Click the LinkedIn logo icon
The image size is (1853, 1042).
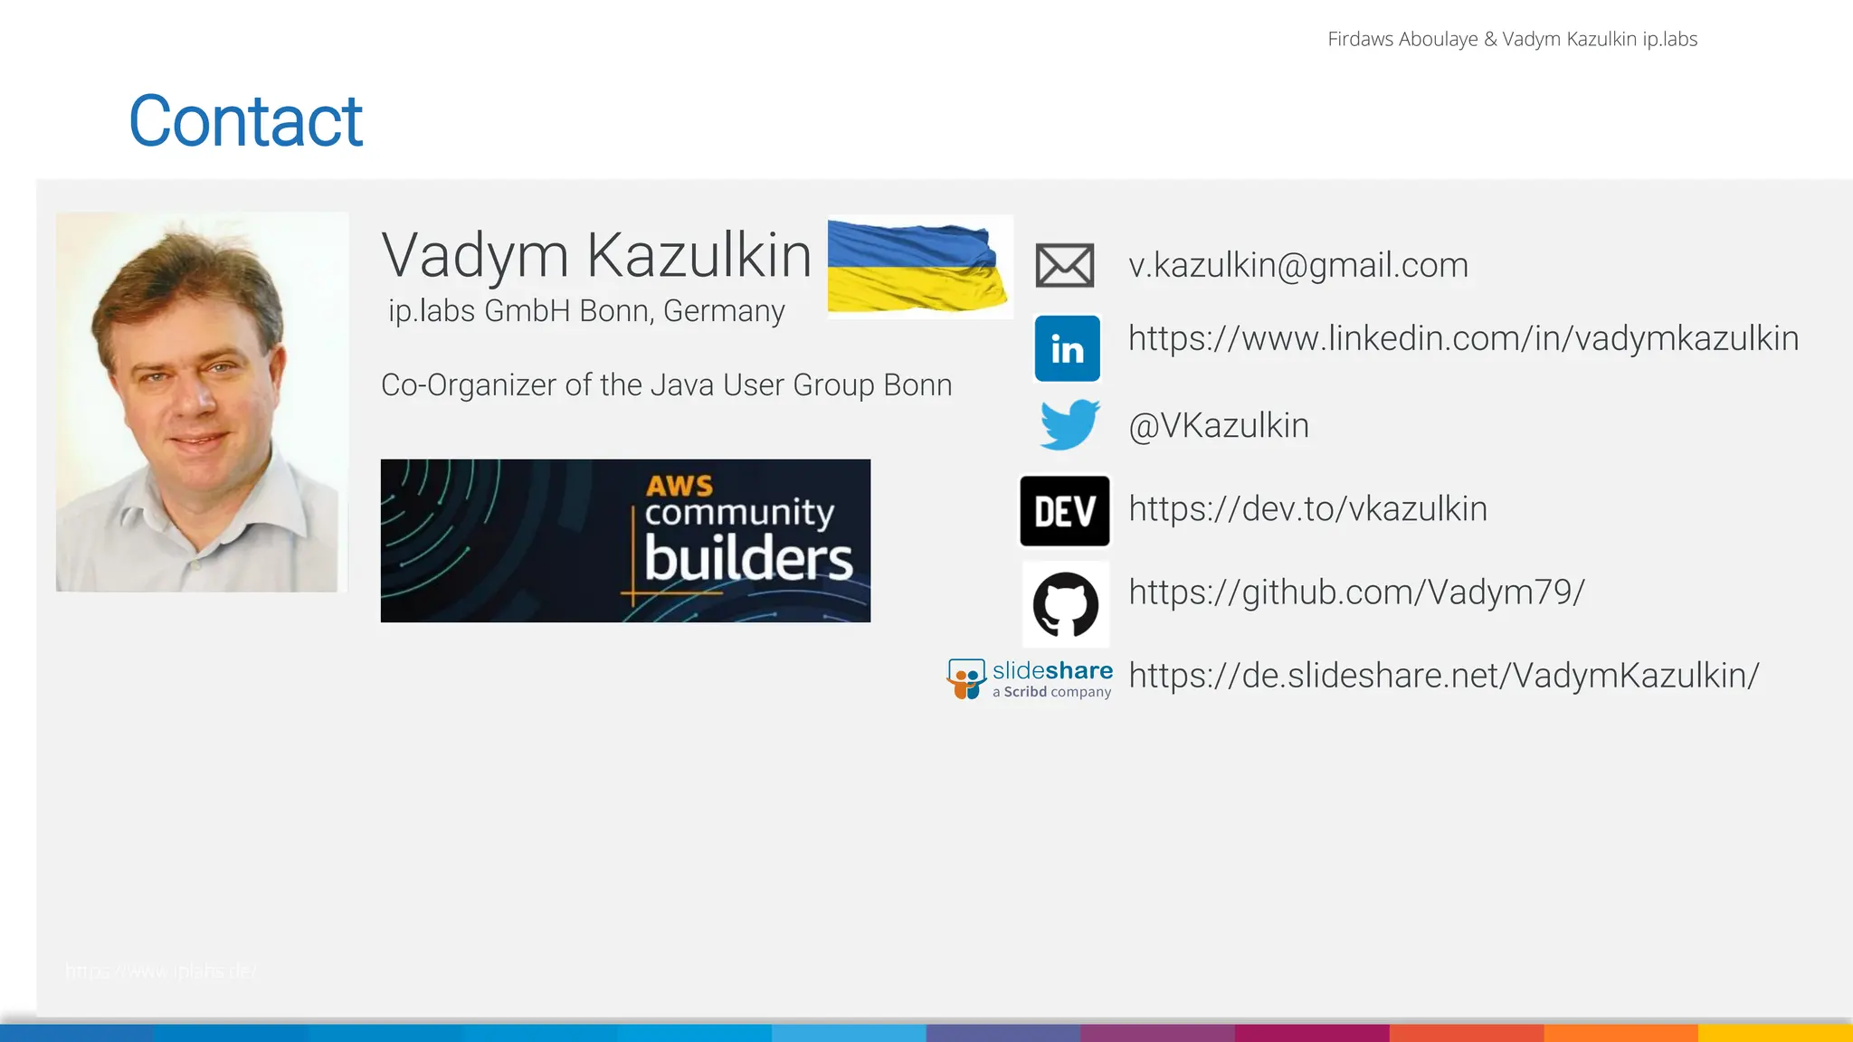point(1068,348)
